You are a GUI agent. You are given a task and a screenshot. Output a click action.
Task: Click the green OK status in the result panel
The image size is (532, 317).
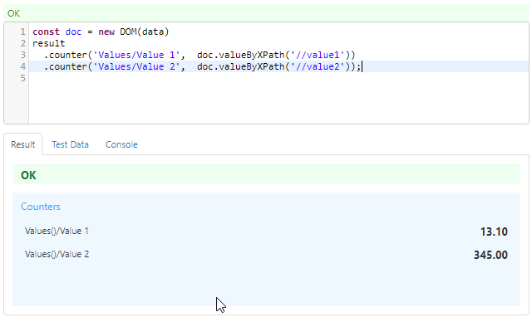pos(266,175)
